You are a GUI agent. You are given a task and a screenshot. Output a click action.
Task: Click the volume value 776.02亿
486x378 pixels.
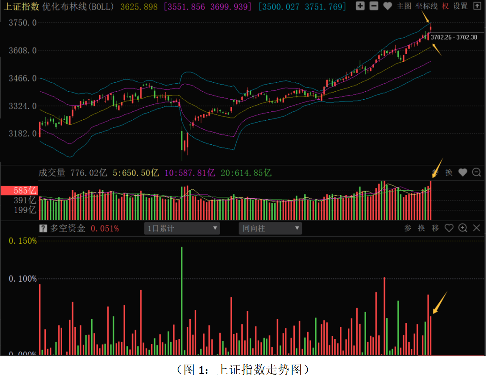[89, 173]
